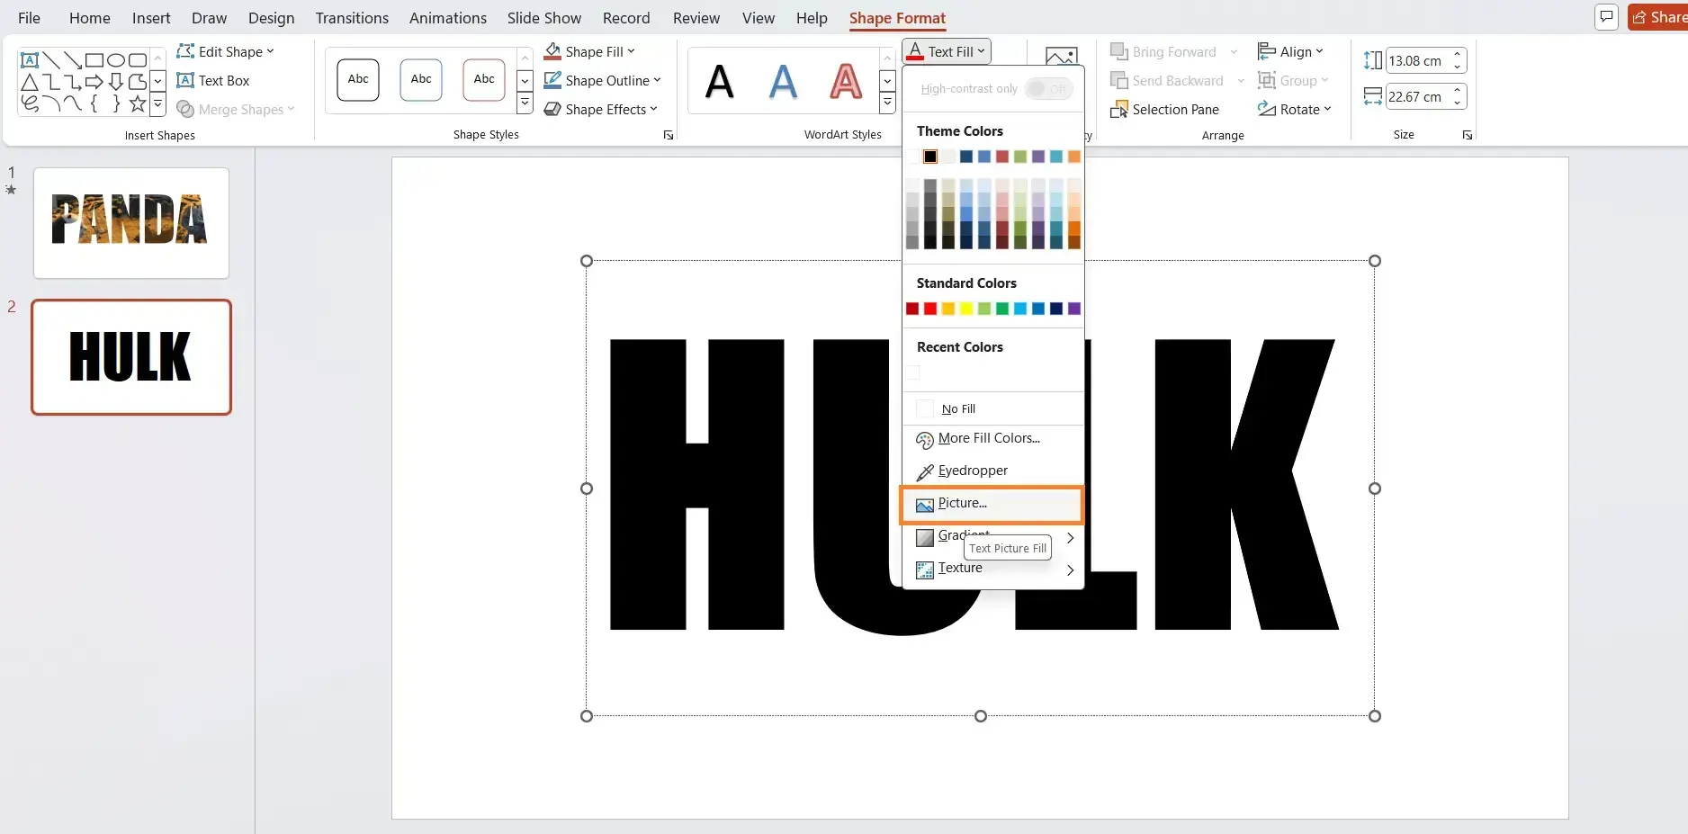Select No Fill option

coord(992,408)
